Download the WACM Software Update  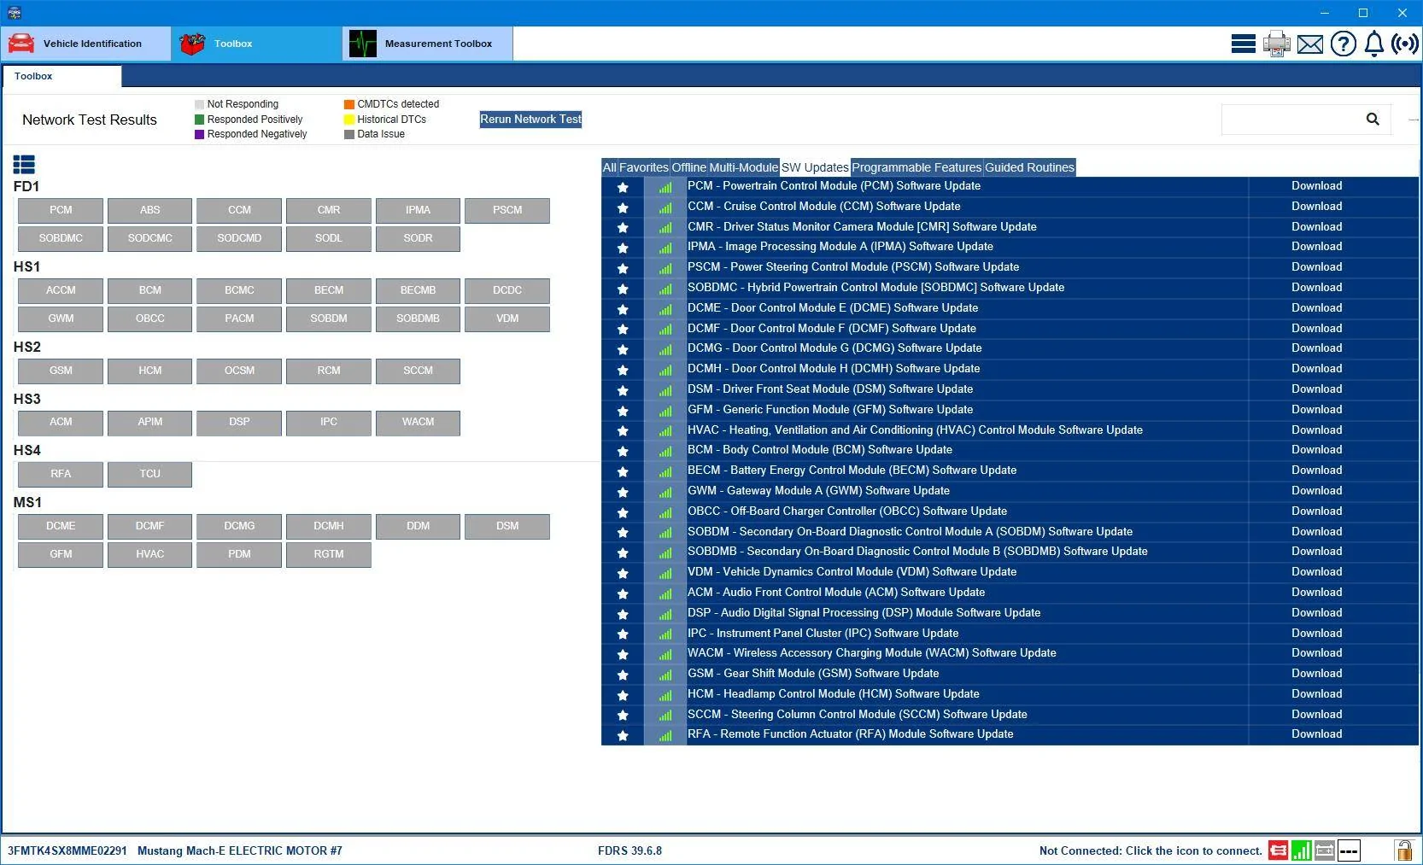[x=1316, y=653]
